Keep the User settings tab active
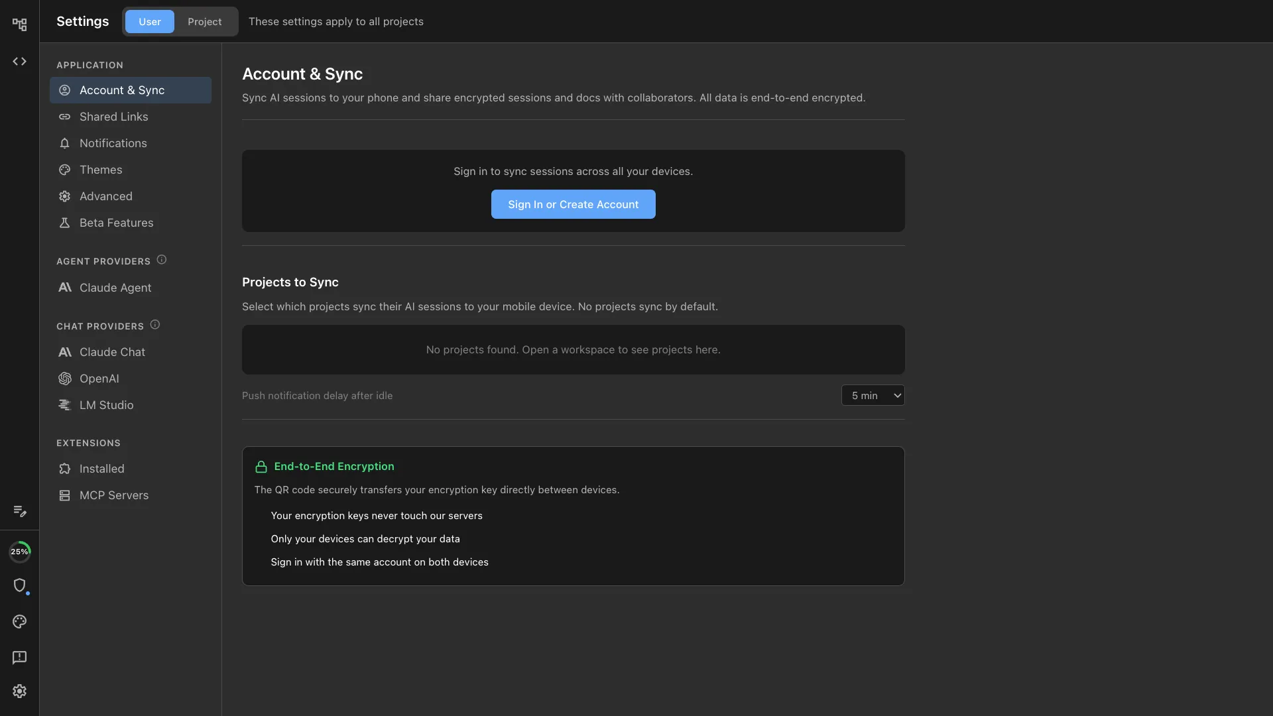Image resolution: width=1273 pixels, height=716 pixels. (149, 21)
